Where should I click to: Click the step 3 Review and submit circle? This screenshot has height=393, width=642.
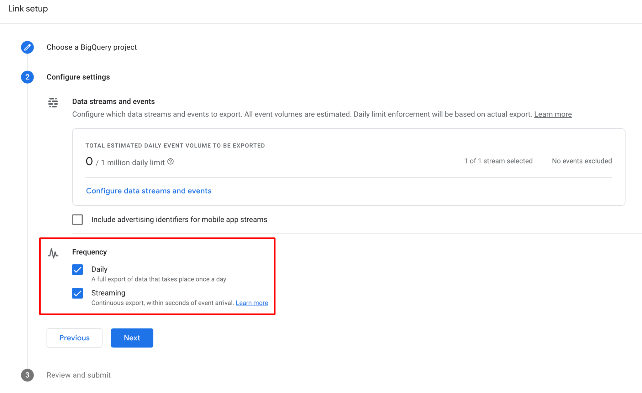27,375
